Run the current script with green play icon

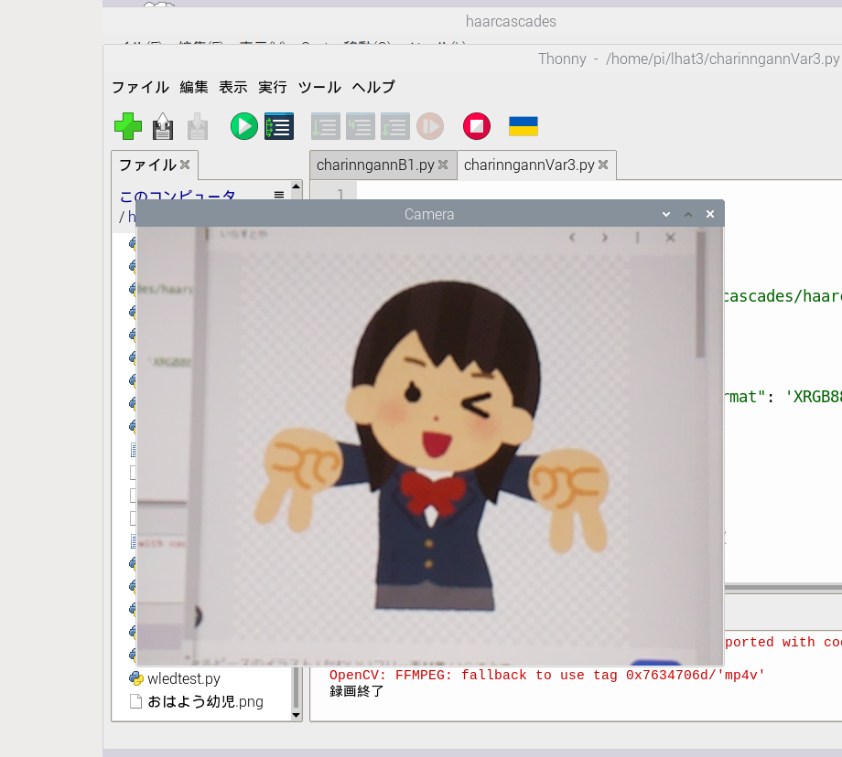(x=243, y=126)
